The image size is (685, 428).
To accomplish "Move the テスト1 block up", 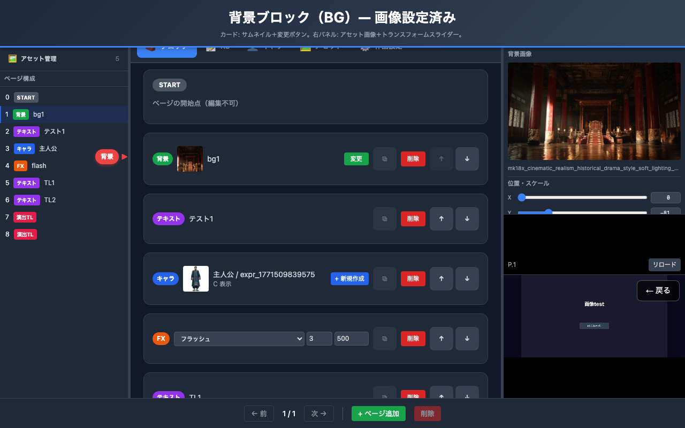I will pyautogui.click(x=442, y=219).
